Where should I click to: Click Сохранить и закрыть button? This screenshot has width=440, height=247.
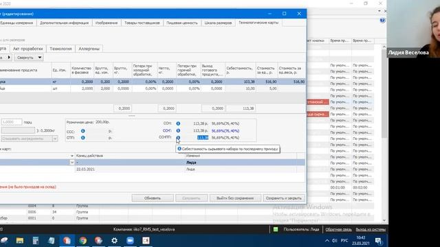coord(284,198)
